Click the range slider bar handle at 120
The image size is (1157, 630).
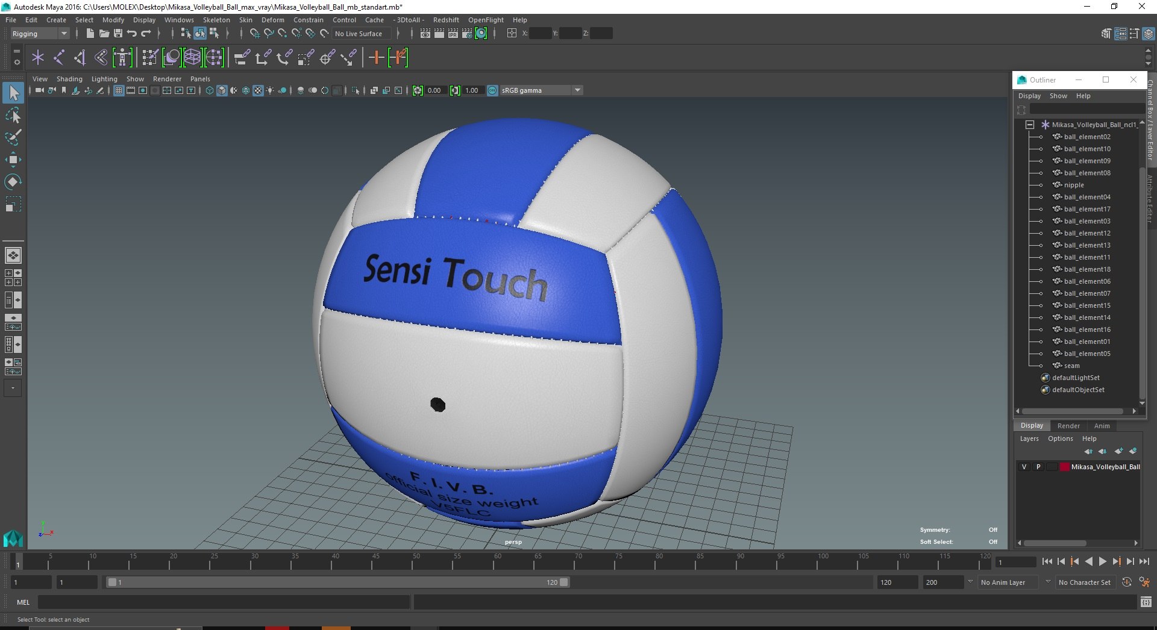pos(563,582)
